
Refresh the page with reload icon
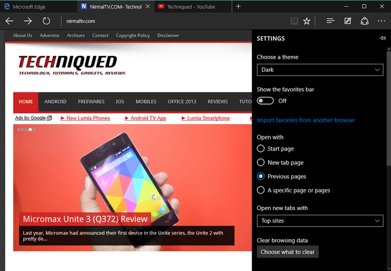pyautogui.click(x=46, y=21)
